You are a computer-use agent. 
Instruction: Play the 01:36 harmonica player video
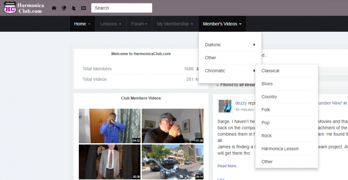[x=173, y=126]
